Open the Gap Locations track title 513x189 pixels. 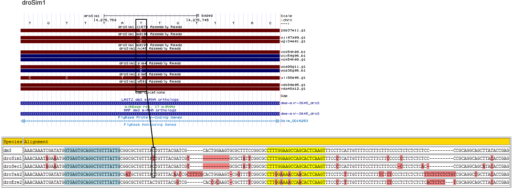click(150, 92)
